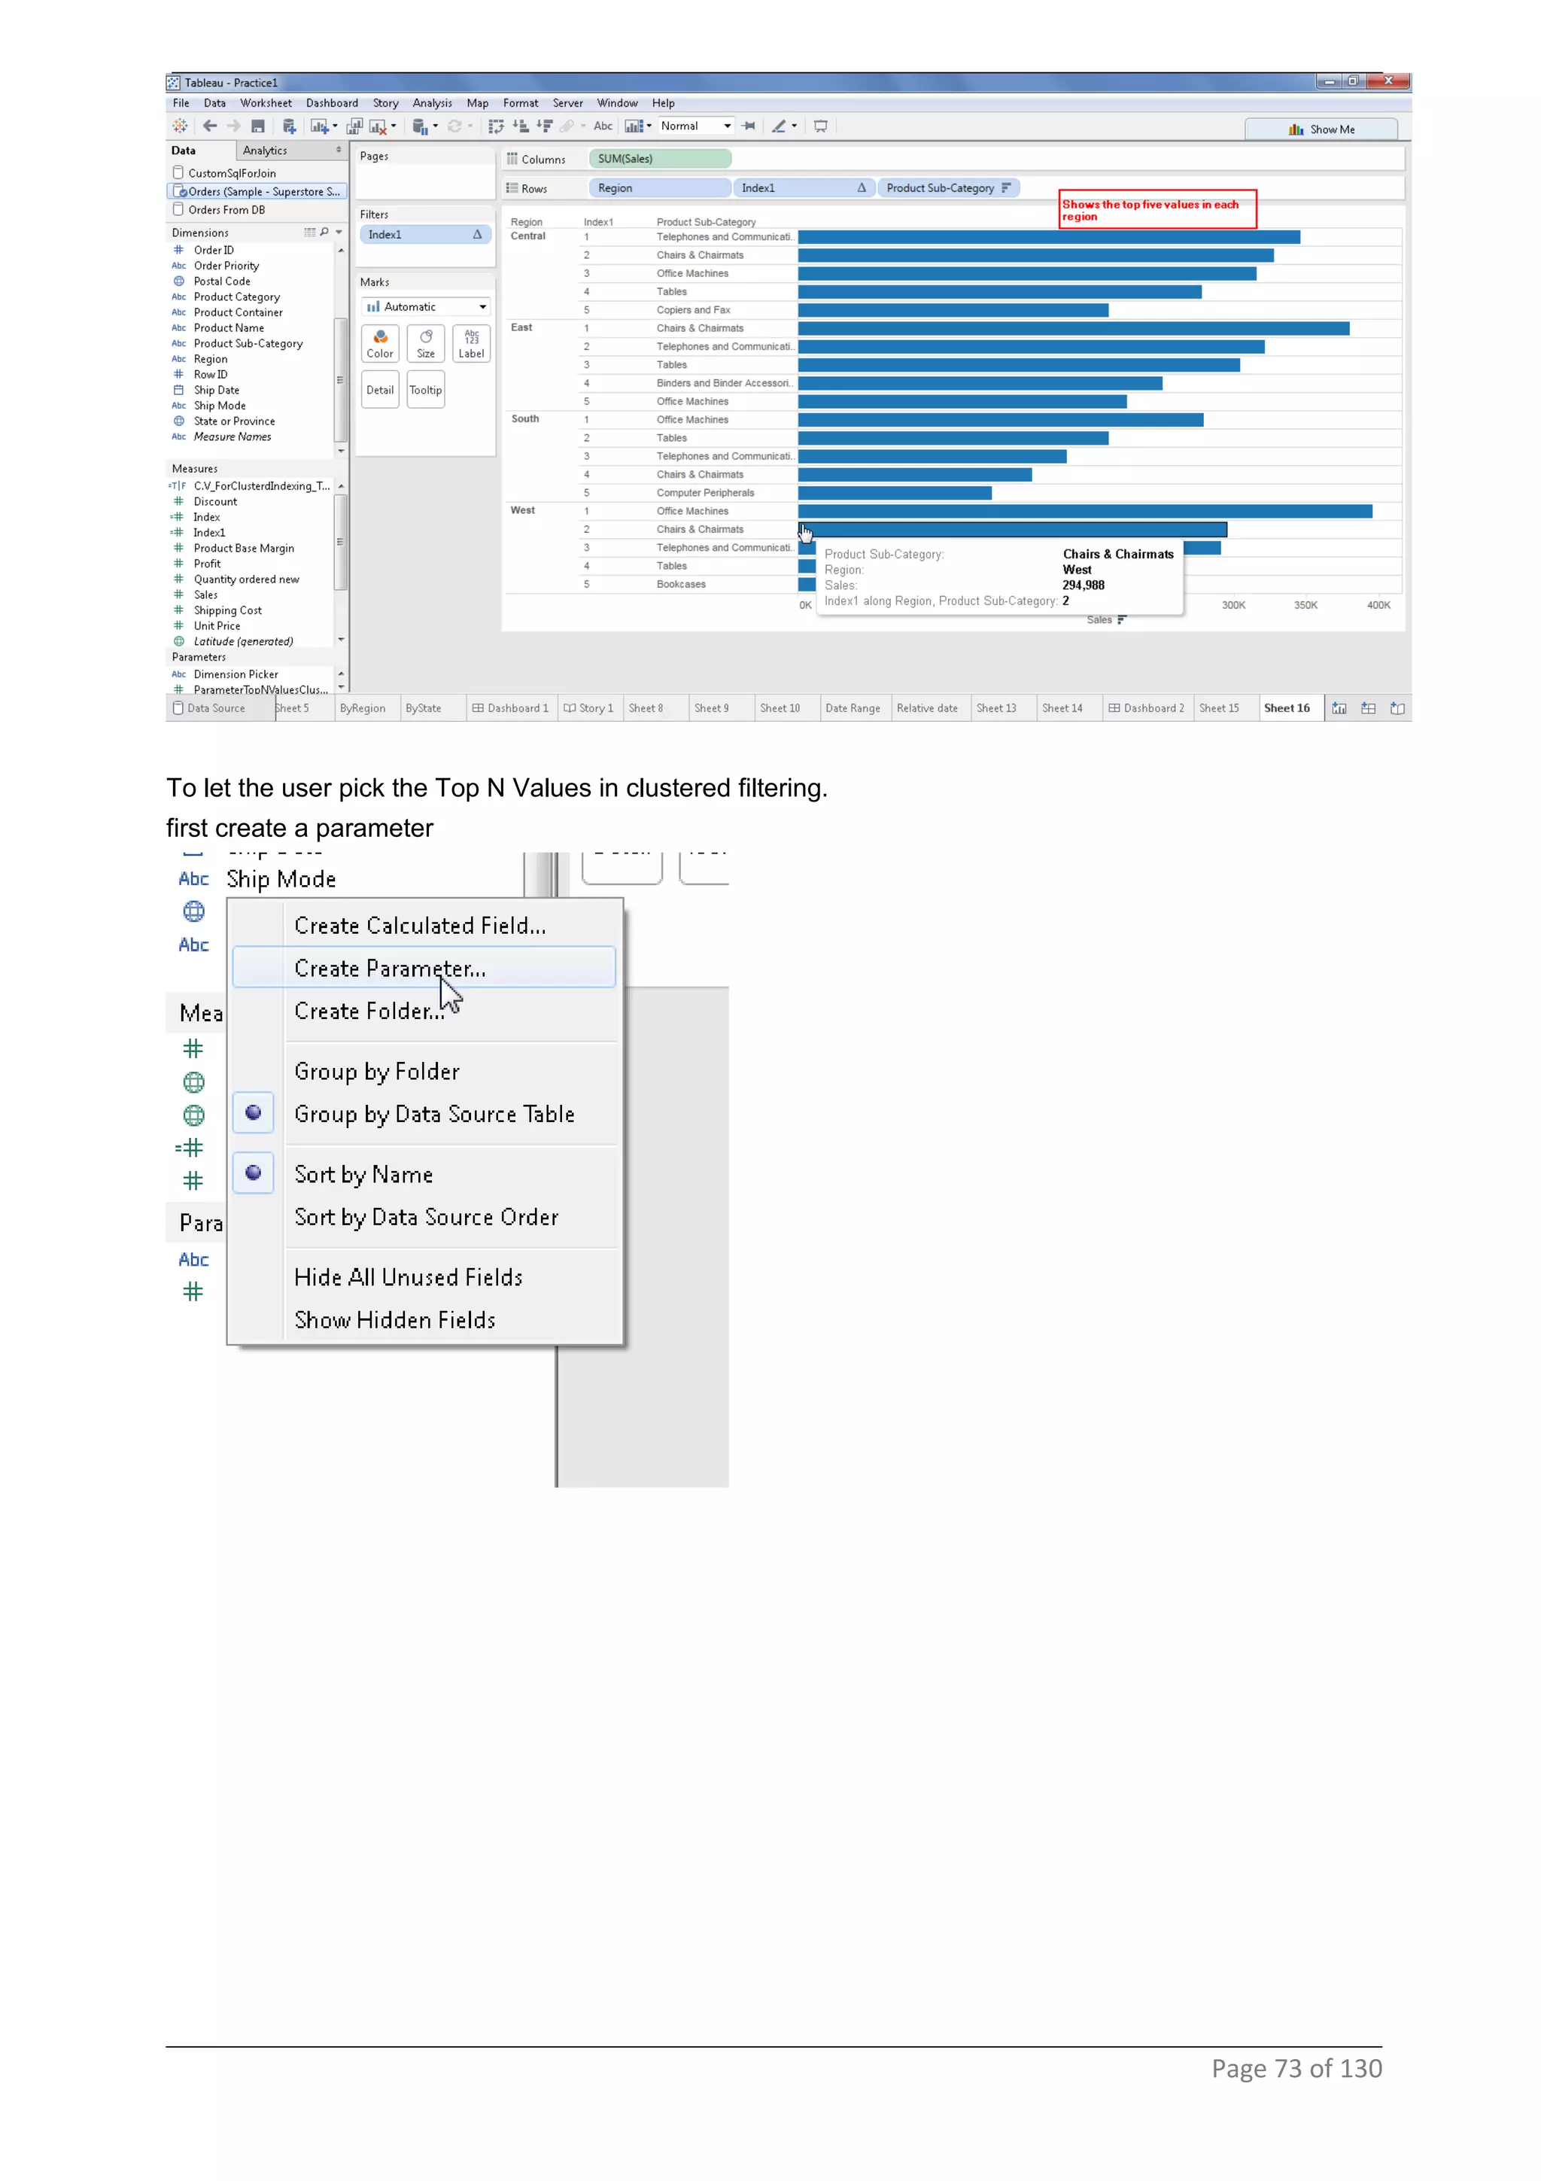Open the Clear Sheet dropdown arrow
The height and width of the screenshot is (2181, 1541).
[393, 126]
